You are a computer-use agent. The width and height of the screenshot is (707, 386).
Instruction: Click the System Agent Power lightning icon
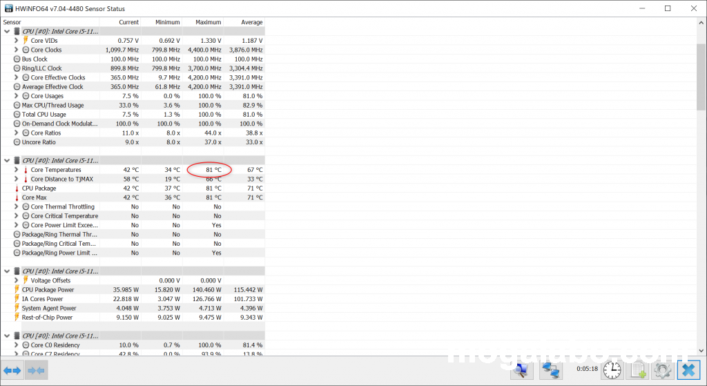click(17, 308)
